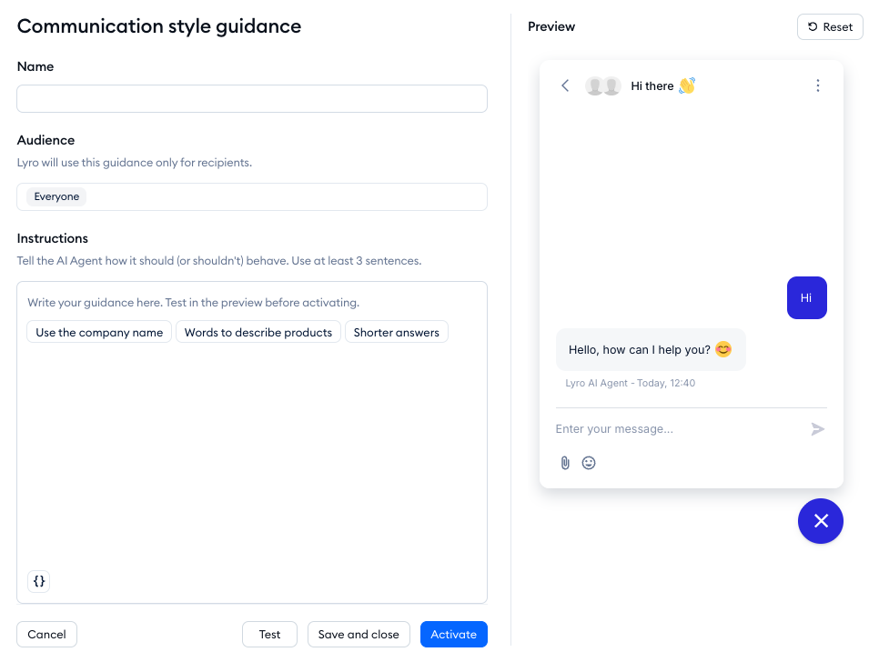The height and width of the screenshot is (662, 879).
Task: Add 'Words to describe products' suggestion
Action: click(258, 332)
